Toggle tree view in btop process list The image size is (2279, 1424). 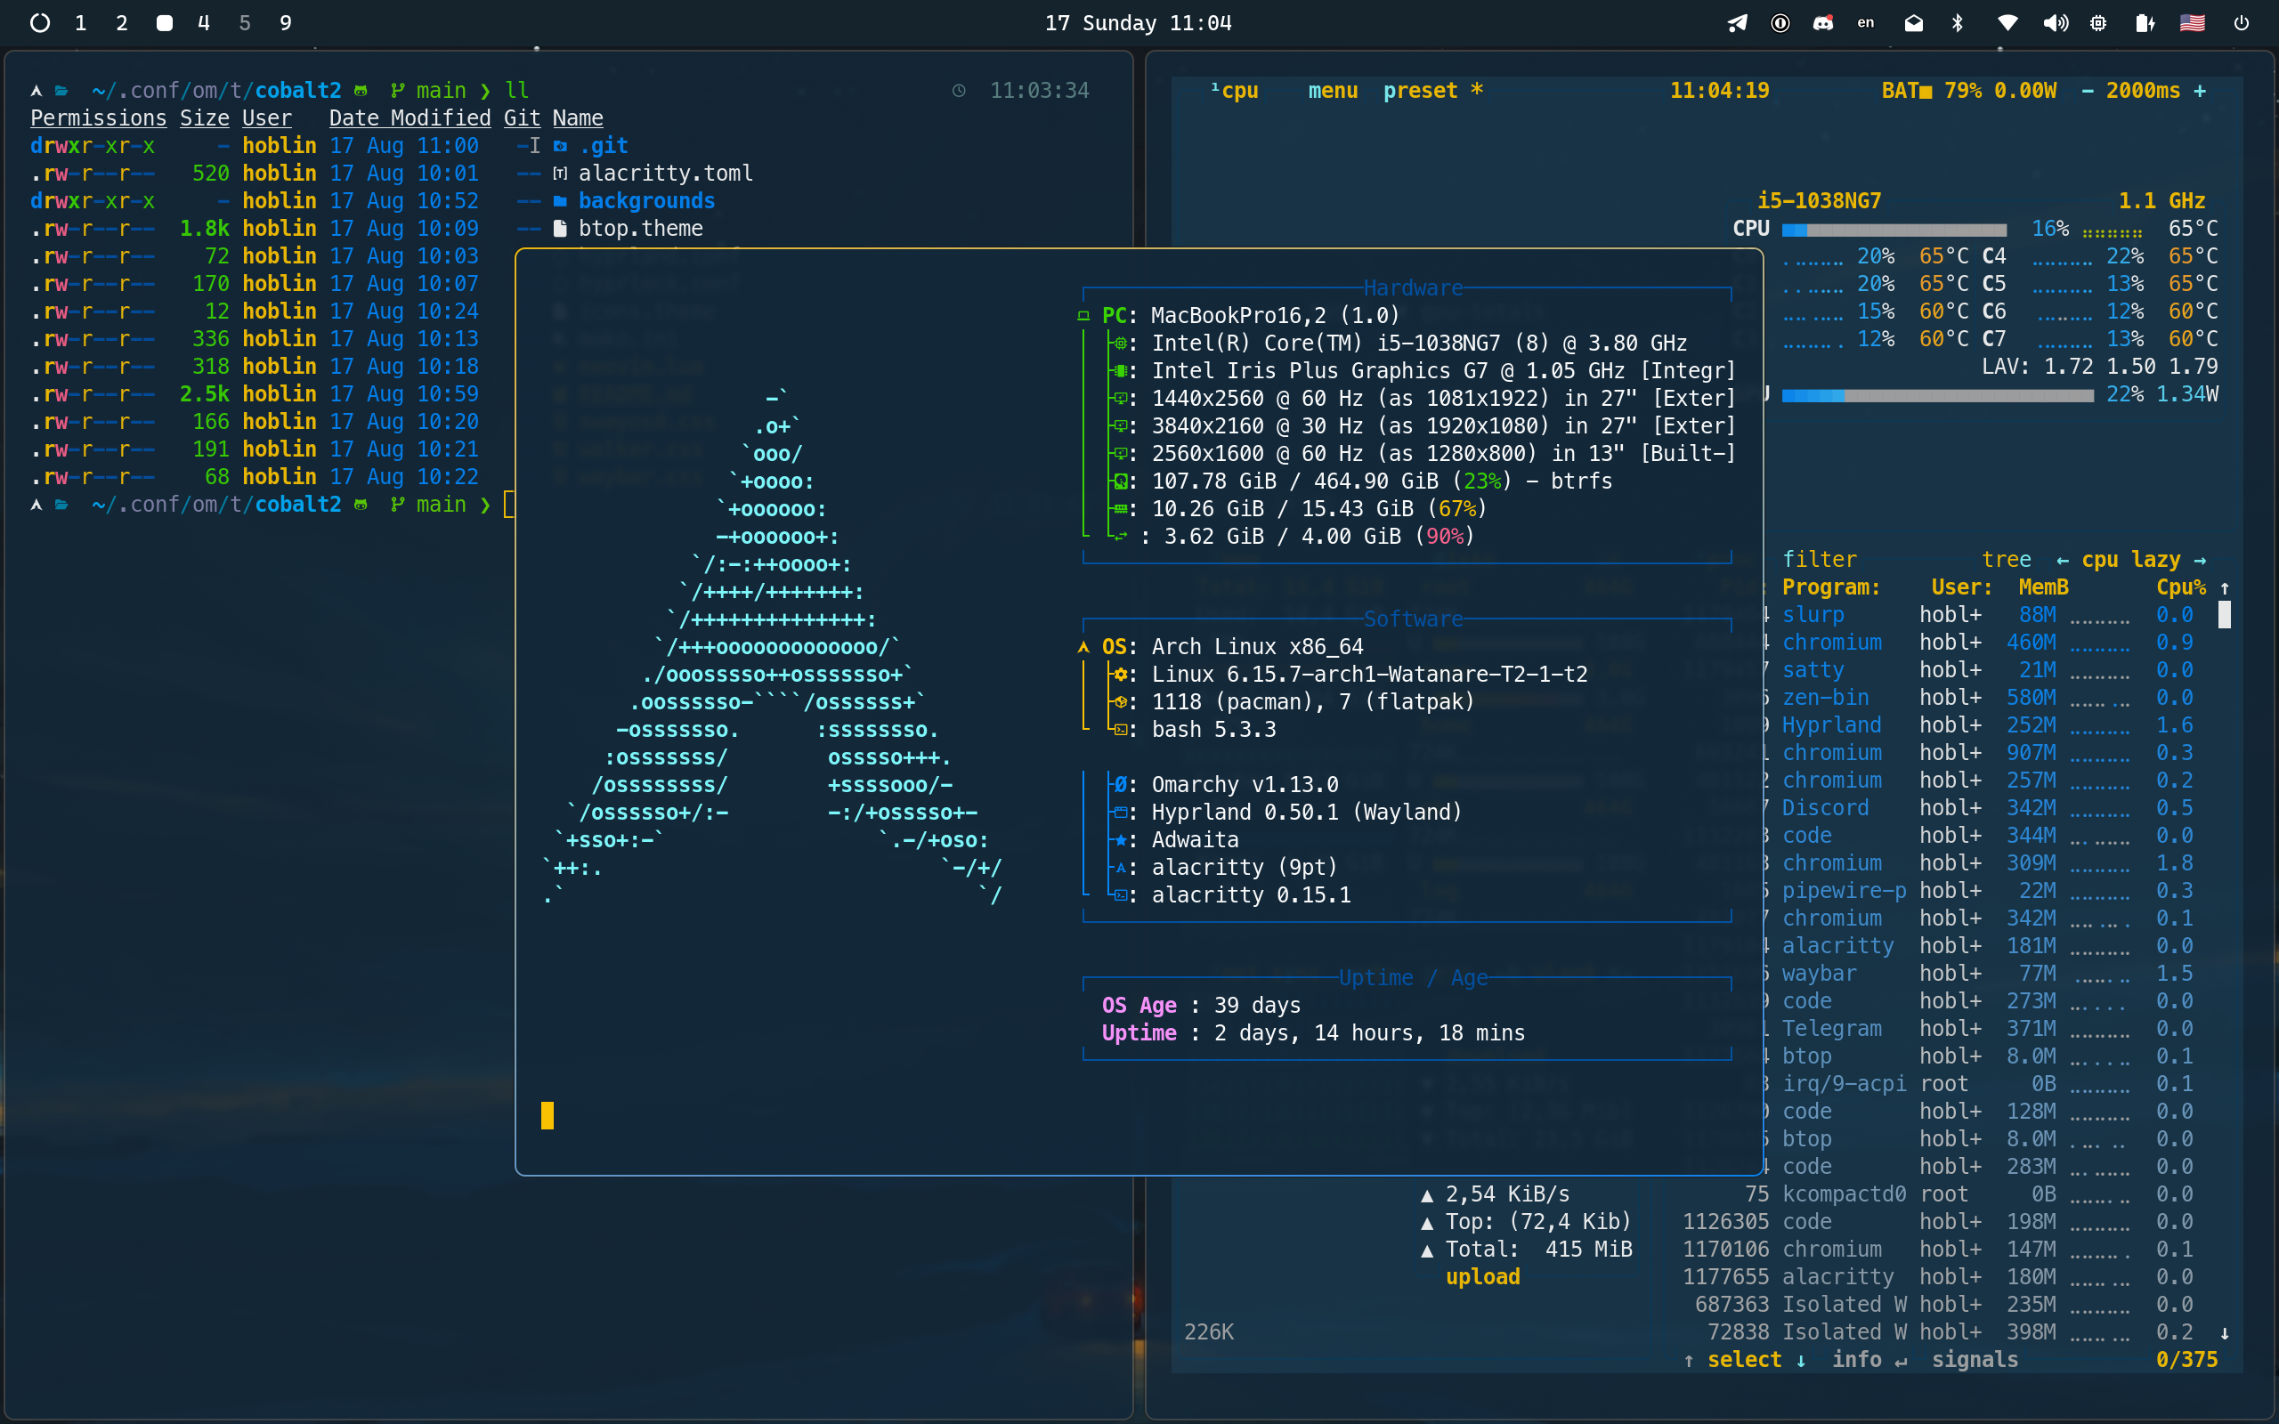pyautogui.click(x=2006, y=560)
